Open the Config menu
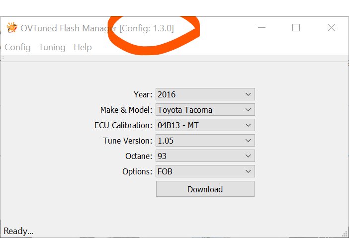The image size is (349, 238). (x=17, y=47)
